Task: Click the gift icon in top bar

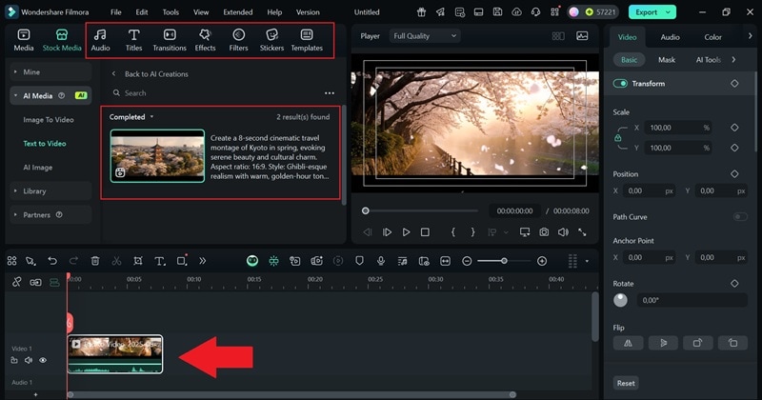Action: (x=421, y=12)
